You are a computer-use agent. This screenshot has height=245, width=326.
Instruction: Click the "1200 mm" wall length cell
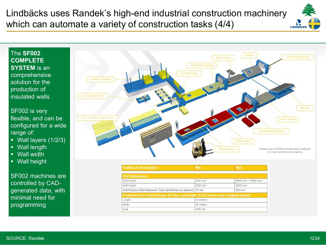214,181
